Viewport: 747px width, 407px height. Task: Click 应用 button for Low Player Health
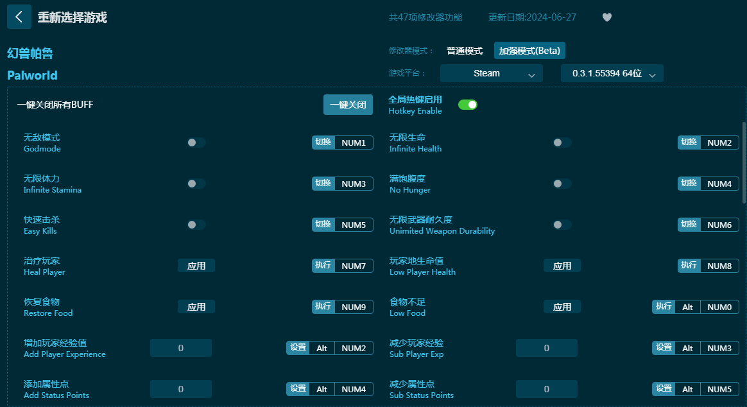[562, 266]
